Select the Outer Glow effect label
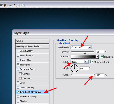The height and width of the screenshot is (104, 114). [26, 60]
